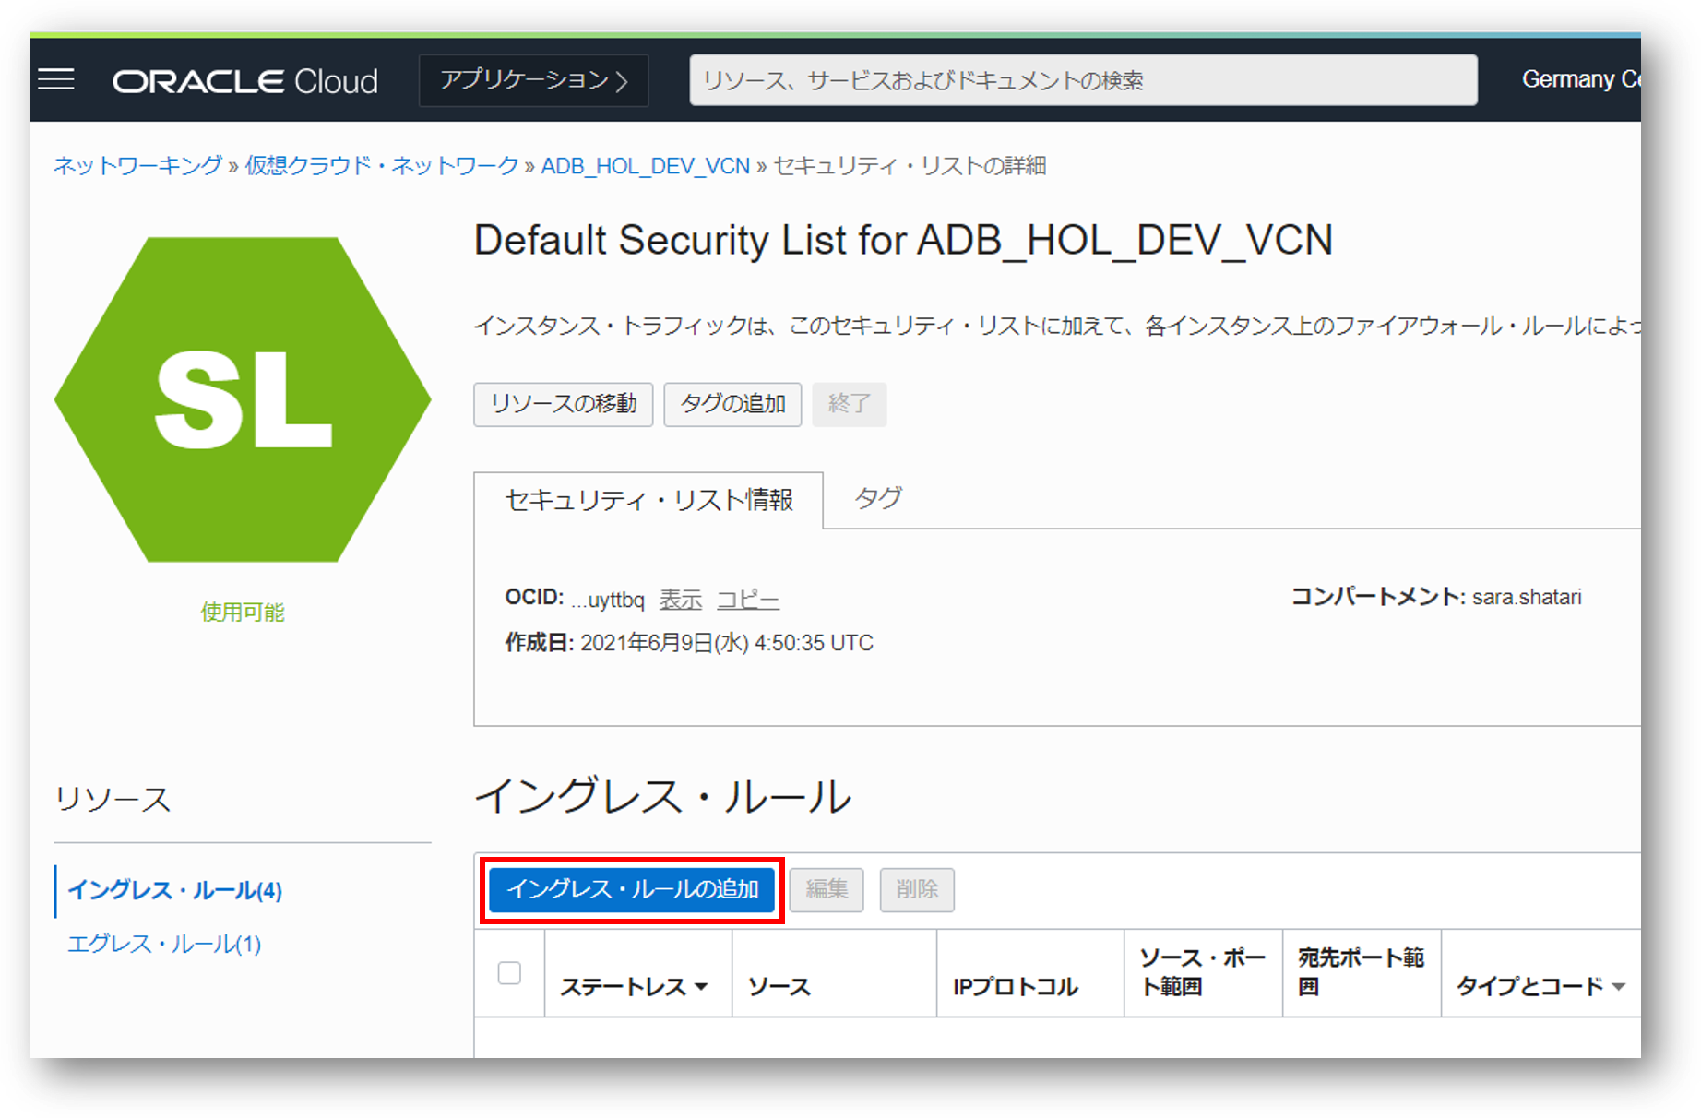1701x1118 pixels.
Task: Show the full OCID via 表示
Action: pos(681,600)
